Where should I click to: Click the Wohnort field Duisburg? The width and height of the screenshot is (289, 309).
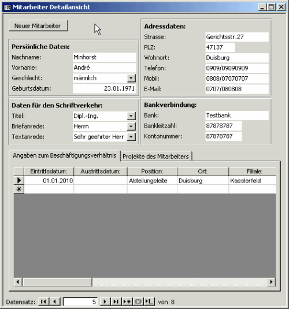pyautogui.click(x=237, y=58)
